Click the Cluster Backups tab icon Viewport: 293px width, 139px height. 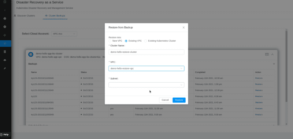[x=47, y=16]
